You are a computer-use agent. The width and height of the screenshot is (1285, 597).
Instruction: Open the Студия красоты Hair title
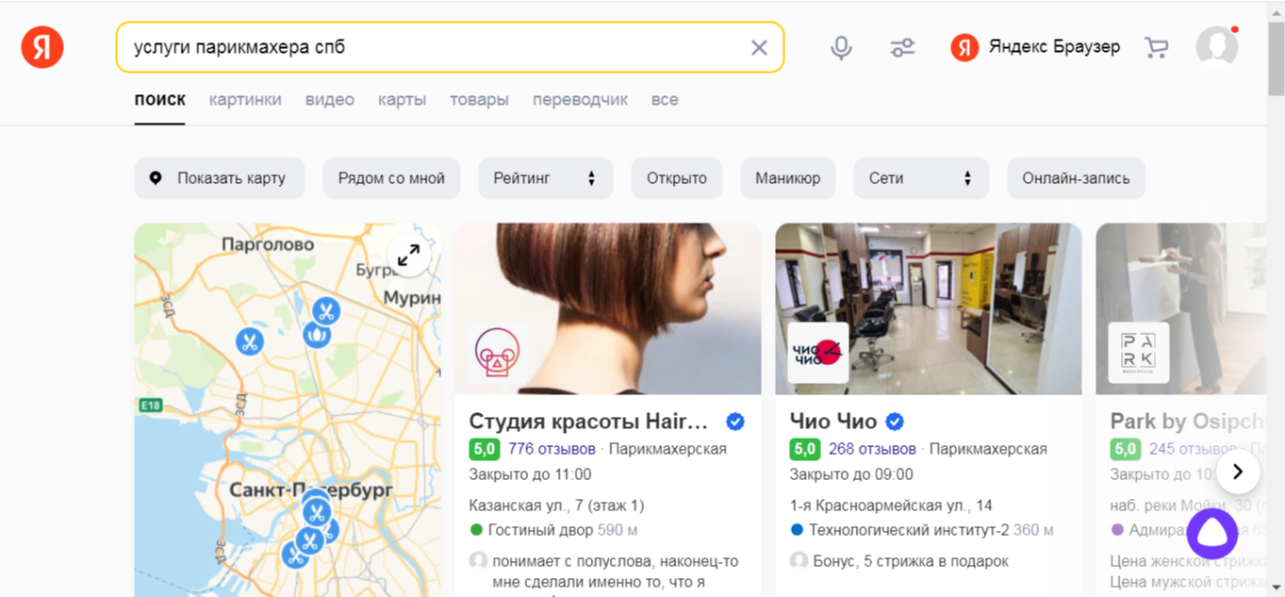[x=589, y=422]
